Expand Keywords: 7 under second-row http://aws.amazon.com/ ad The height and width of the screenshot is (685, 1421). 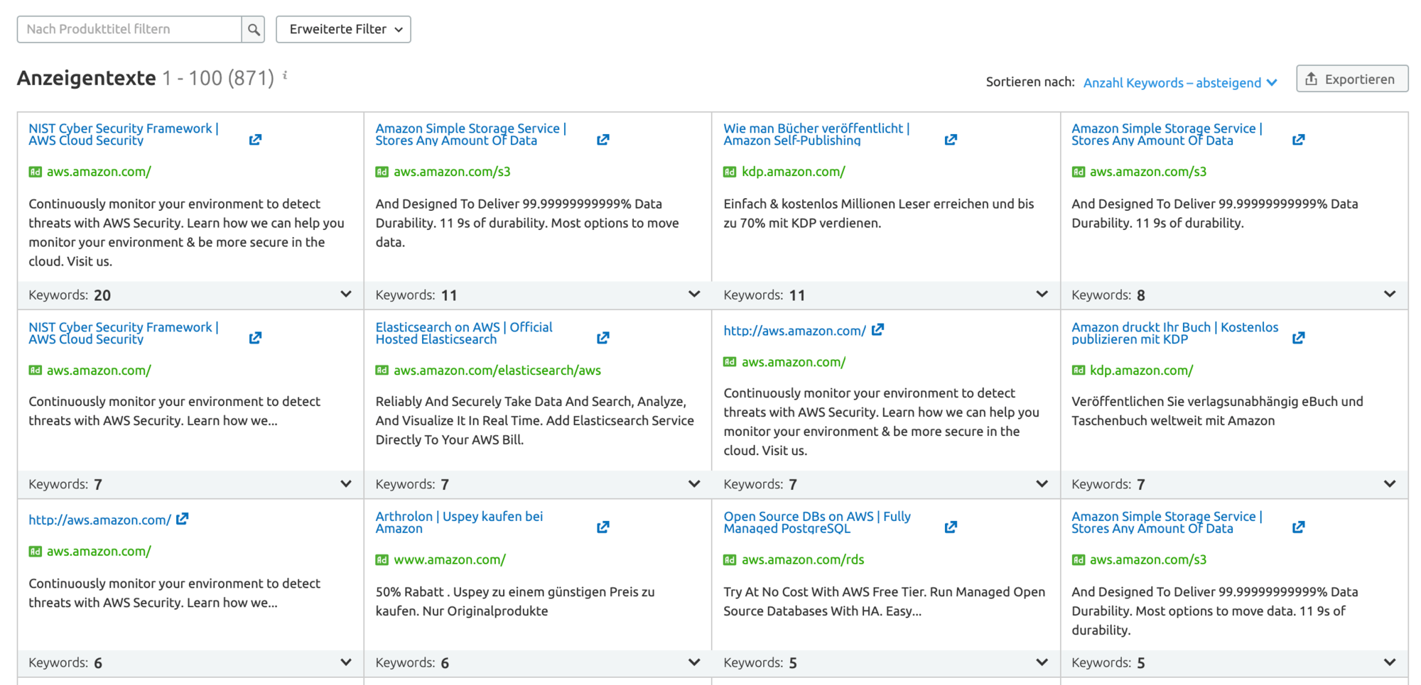[1042, 483]
